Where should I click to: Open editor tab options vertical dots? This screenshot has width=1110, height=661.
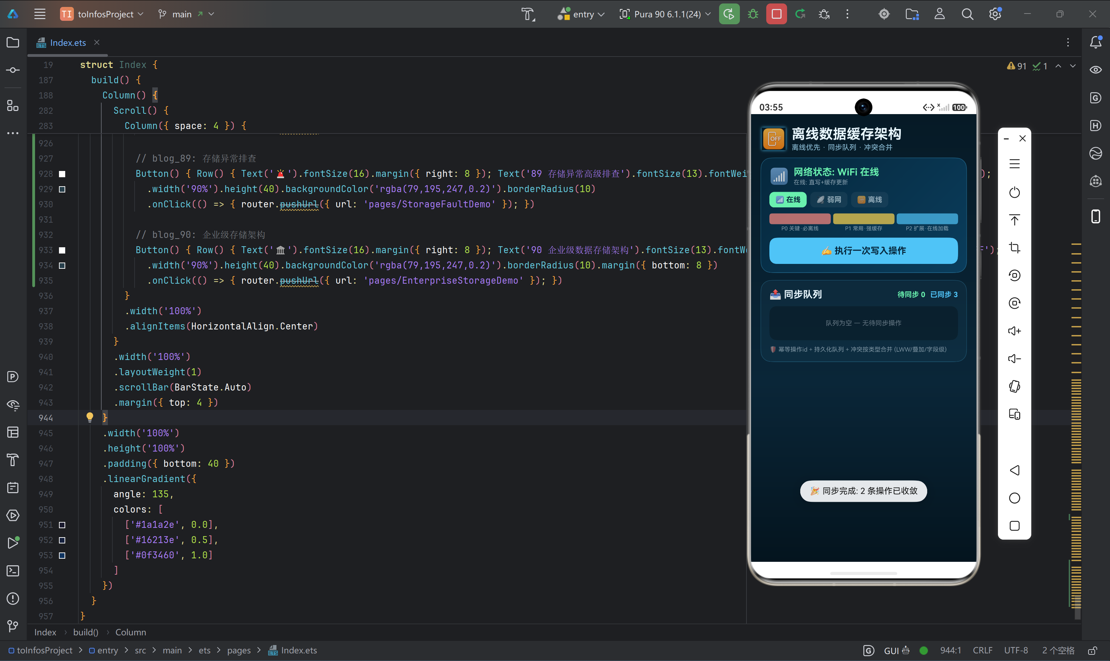coord(1068,42)
